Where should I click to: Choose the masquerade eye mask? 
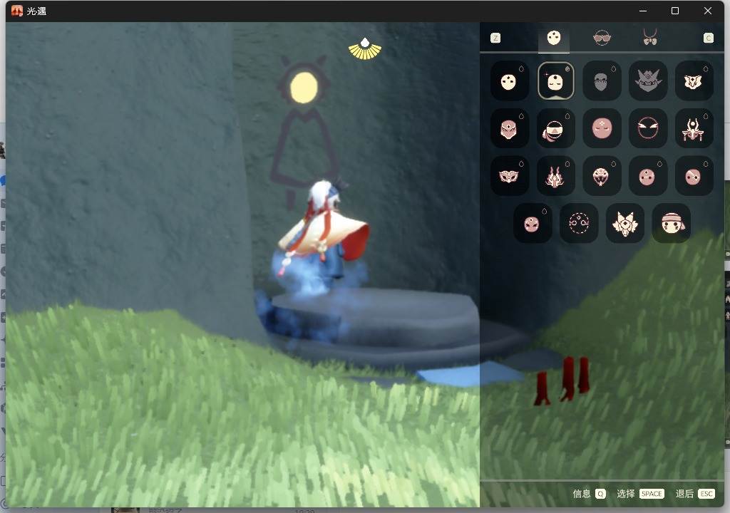(x=509, y=176)
